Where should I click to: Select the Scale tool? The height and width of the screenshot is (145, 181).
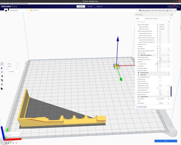2,68
